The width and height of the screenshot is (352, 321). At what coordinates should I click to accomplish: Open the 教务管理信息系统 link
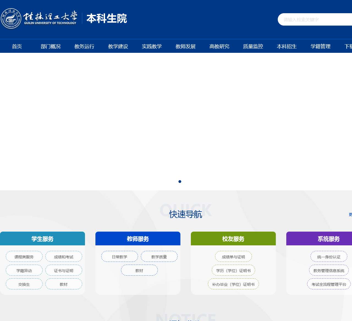click(329, 270)
